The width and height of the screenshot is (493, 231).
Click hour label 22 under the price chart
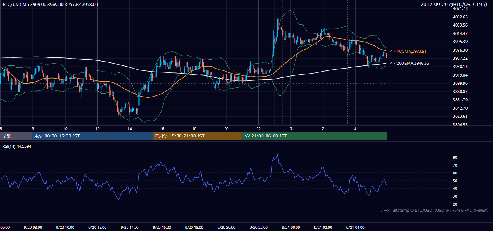click(x=258, y=129)
